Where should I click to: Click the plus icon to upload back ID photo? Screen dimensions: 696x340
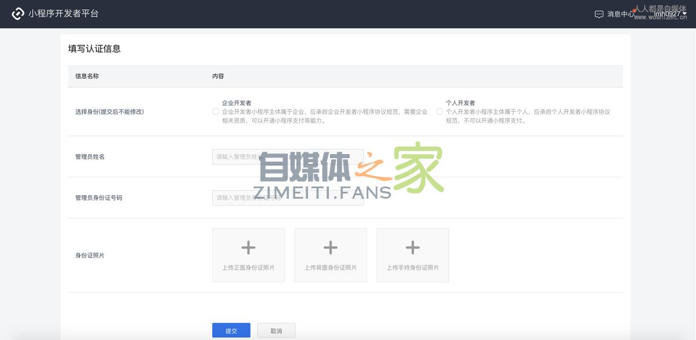[331, 247]
